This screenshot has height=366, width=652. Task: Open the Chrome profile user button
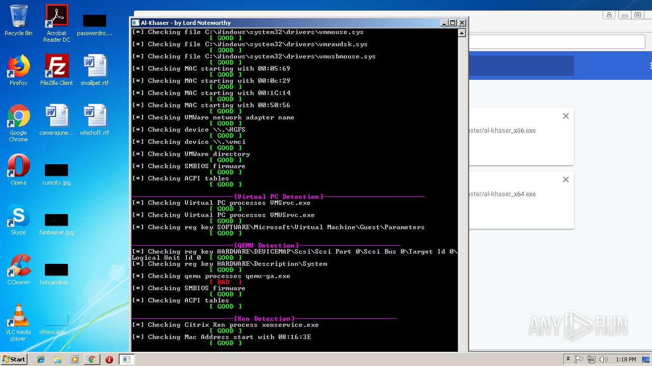pyautogui.click(x=609, y=15)
